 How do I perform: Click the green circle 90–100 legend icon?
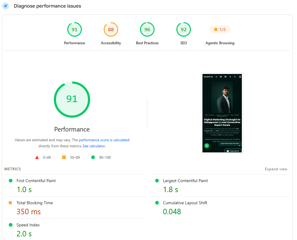click(93, 157)
